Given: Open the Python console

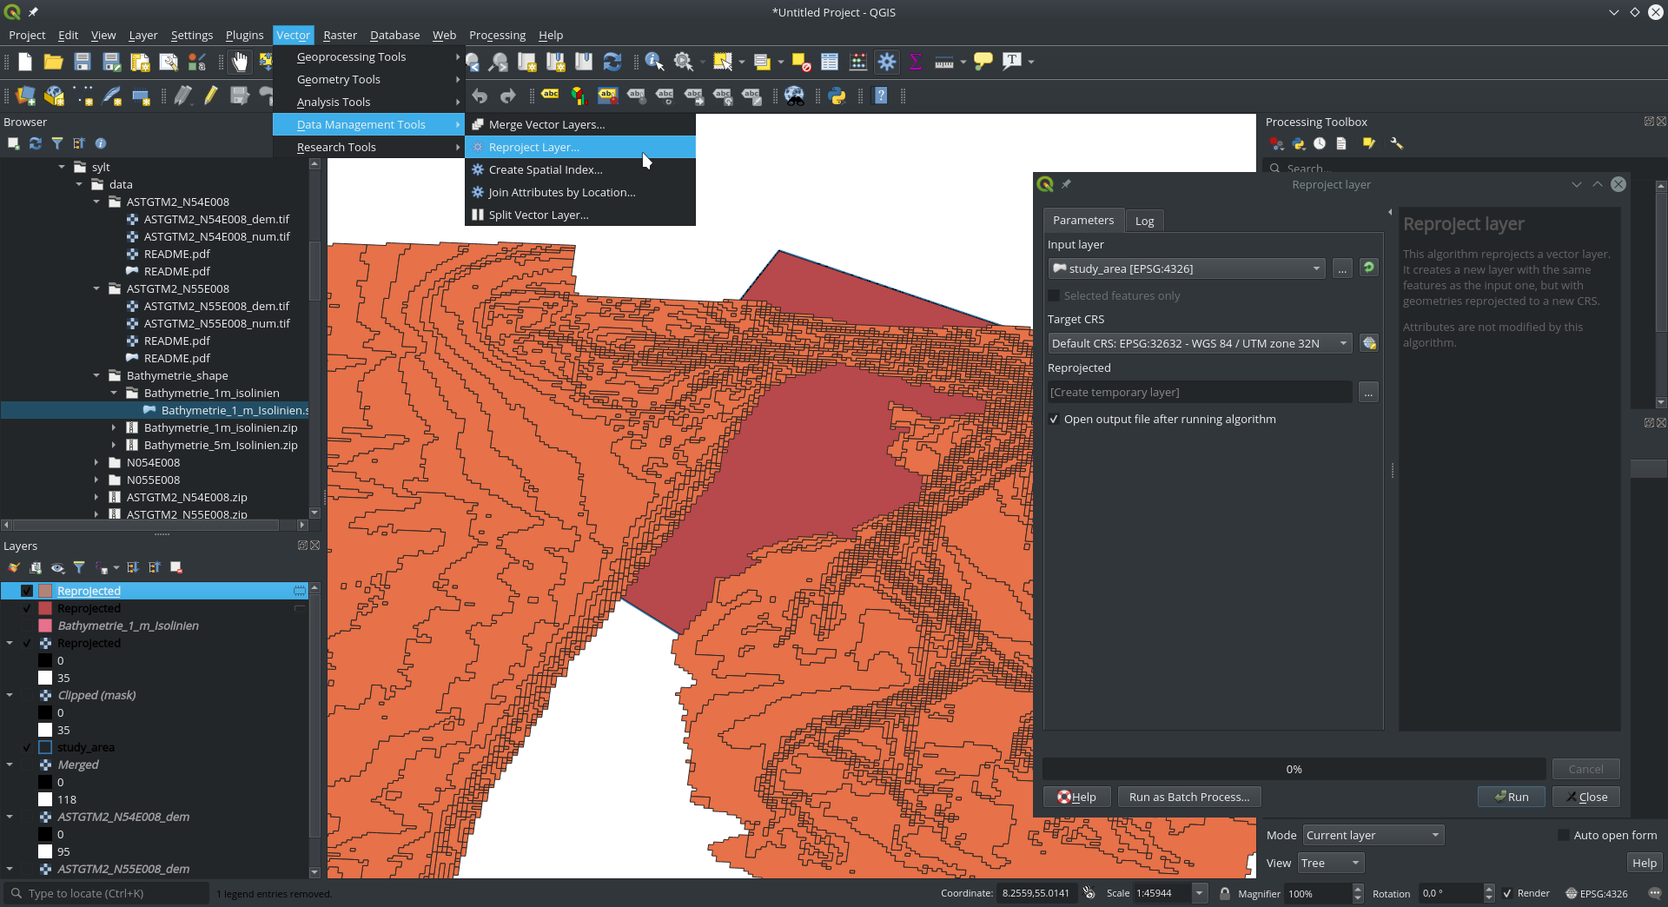Looking at the screenshot, I should point(837,96).
